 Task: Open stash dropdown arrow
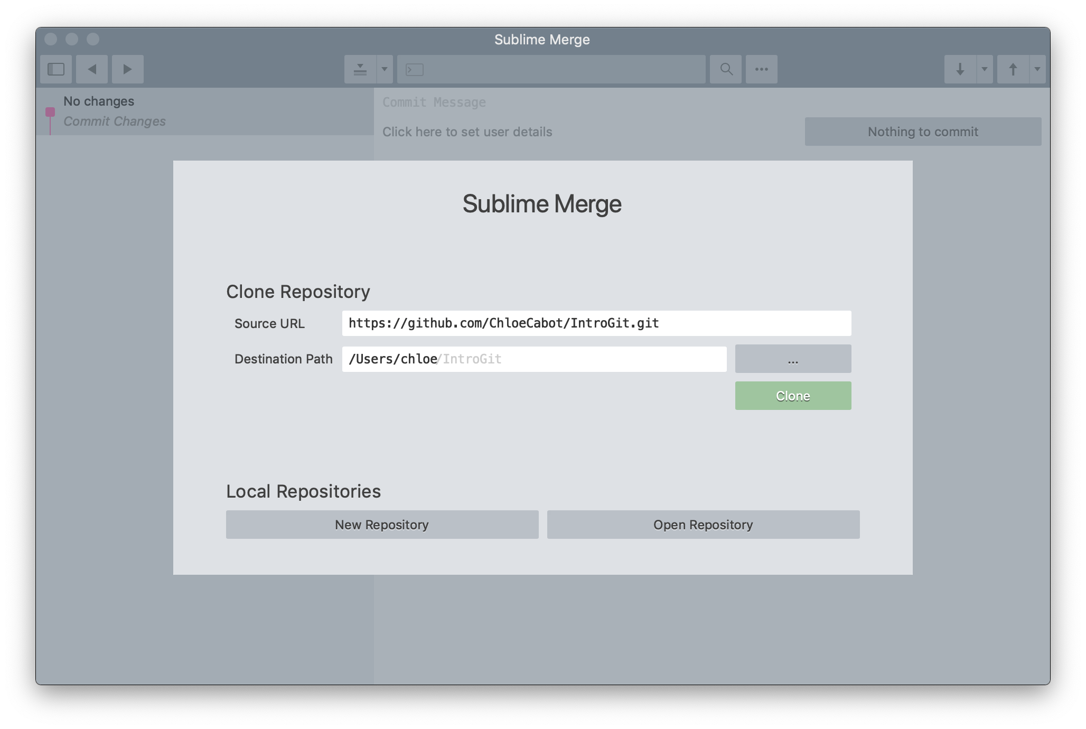(385, 69)
